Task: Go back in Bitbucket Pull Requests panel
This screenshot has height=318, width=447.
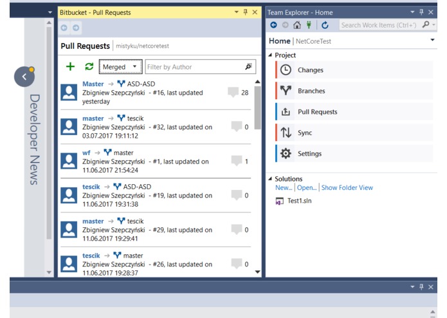Action: [x=64, y=28]
